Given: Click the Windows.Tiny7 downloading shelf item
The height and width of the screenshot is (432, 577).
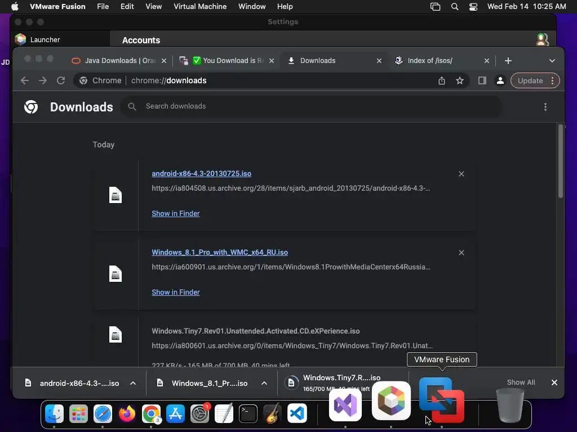Looking at the screenshot, I should tap(342, 382).
